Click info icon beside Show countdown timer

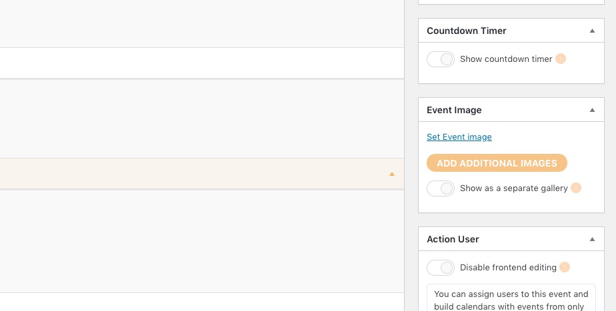point(561,59)
